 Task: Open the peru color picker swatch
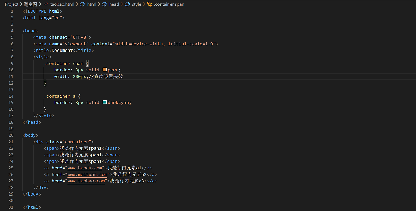click(x=105, y=70)
